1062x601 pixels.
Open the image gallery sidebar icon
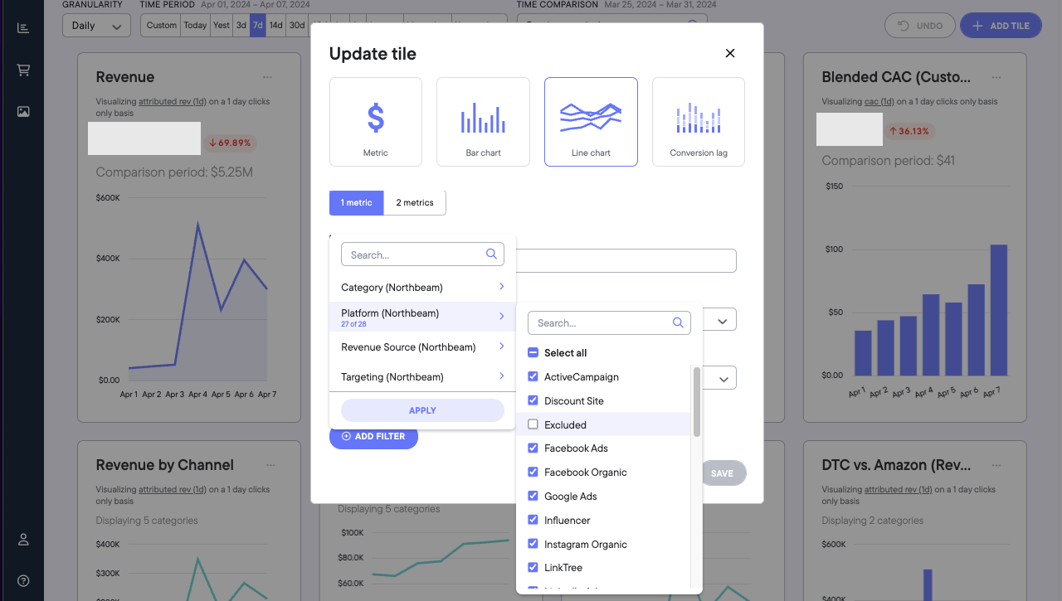(x=23, y=111)
